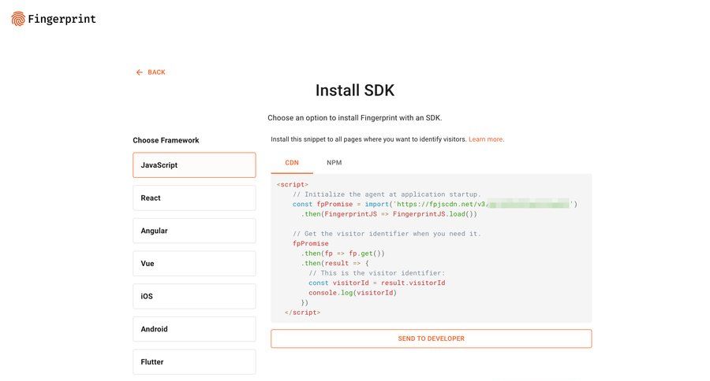
Task: Click the '.then(result => {' code line
Action: tap(334, 263)
